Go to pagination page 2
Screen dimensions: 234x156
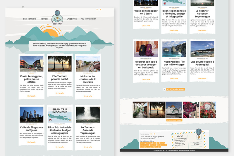click(x=167, y=89)
